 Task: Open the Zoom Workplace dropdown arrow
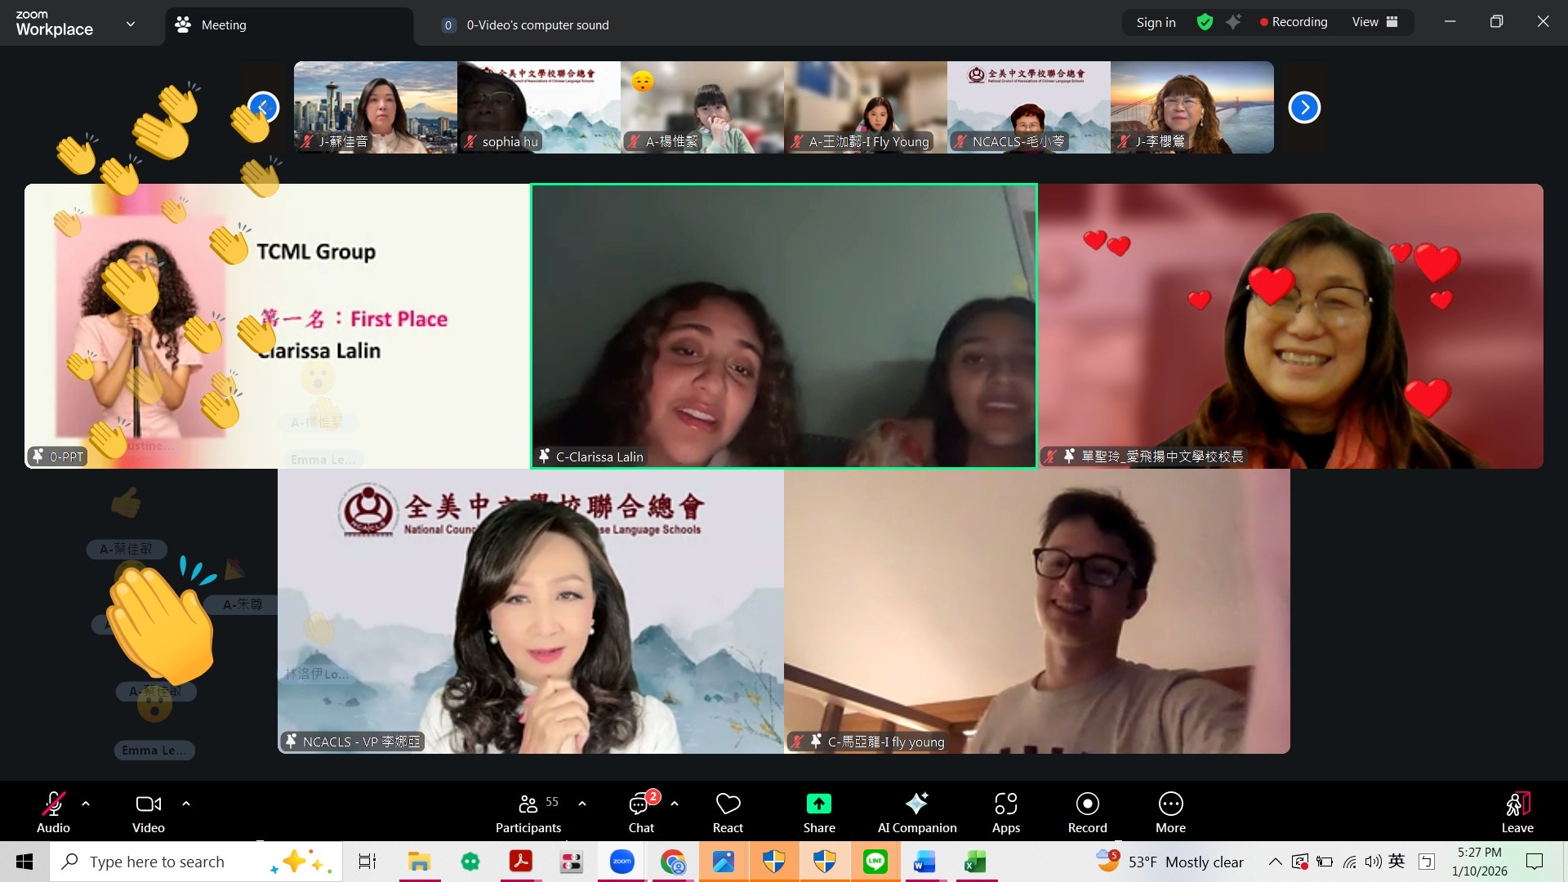(131, 24)
